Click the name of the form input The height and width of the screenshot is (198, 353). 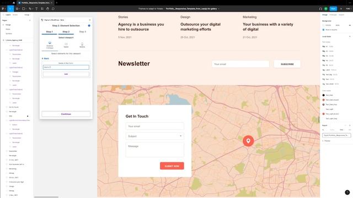coord(66,67)
